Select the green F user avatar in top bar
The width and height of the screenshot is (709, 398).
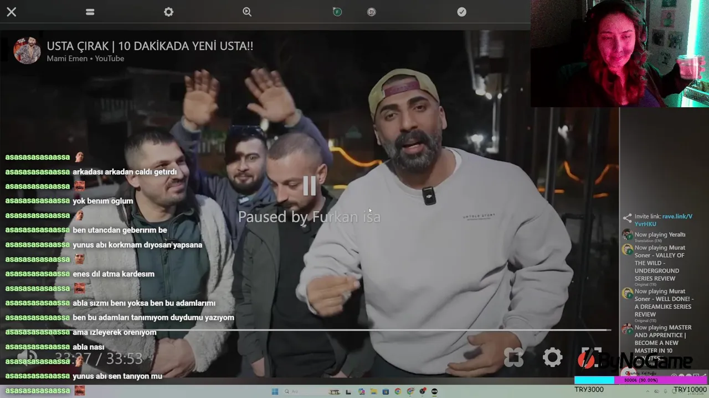click(337, 12)
